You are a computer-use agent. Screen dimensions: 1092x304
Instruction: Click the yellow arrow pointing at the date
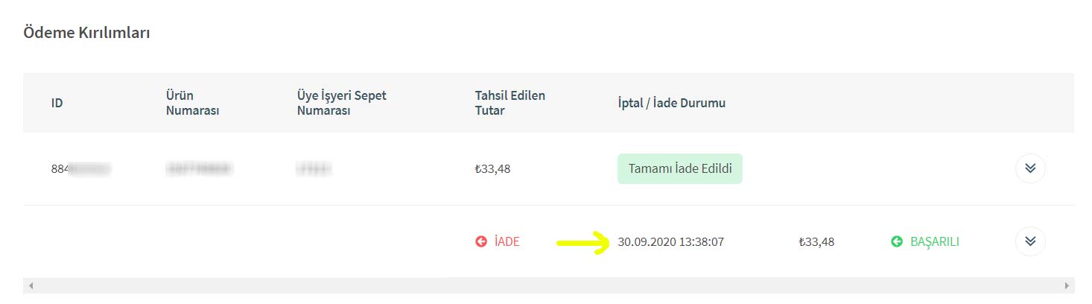point(581,242)
